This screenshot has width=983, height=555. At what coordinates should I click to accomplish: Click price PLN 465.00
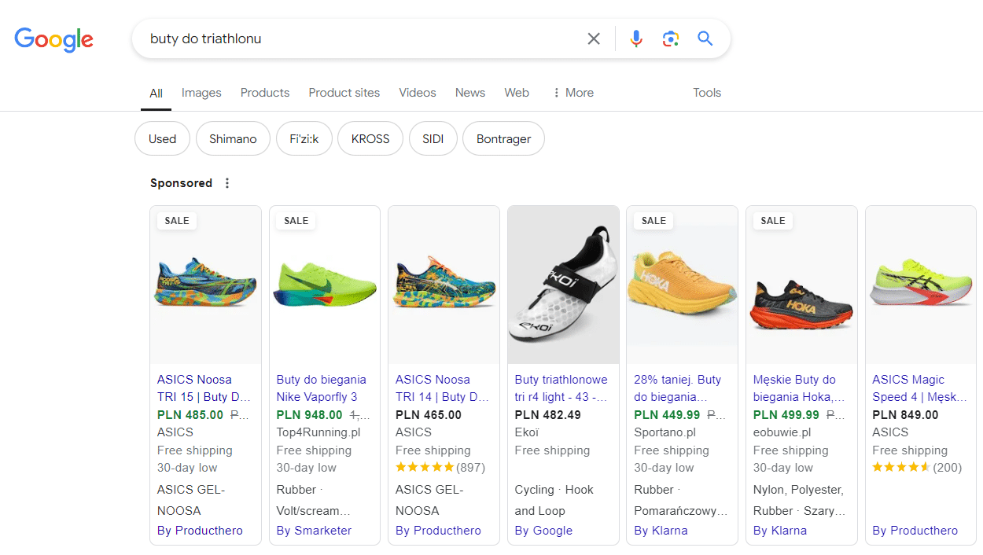click(x=429, y=415)
